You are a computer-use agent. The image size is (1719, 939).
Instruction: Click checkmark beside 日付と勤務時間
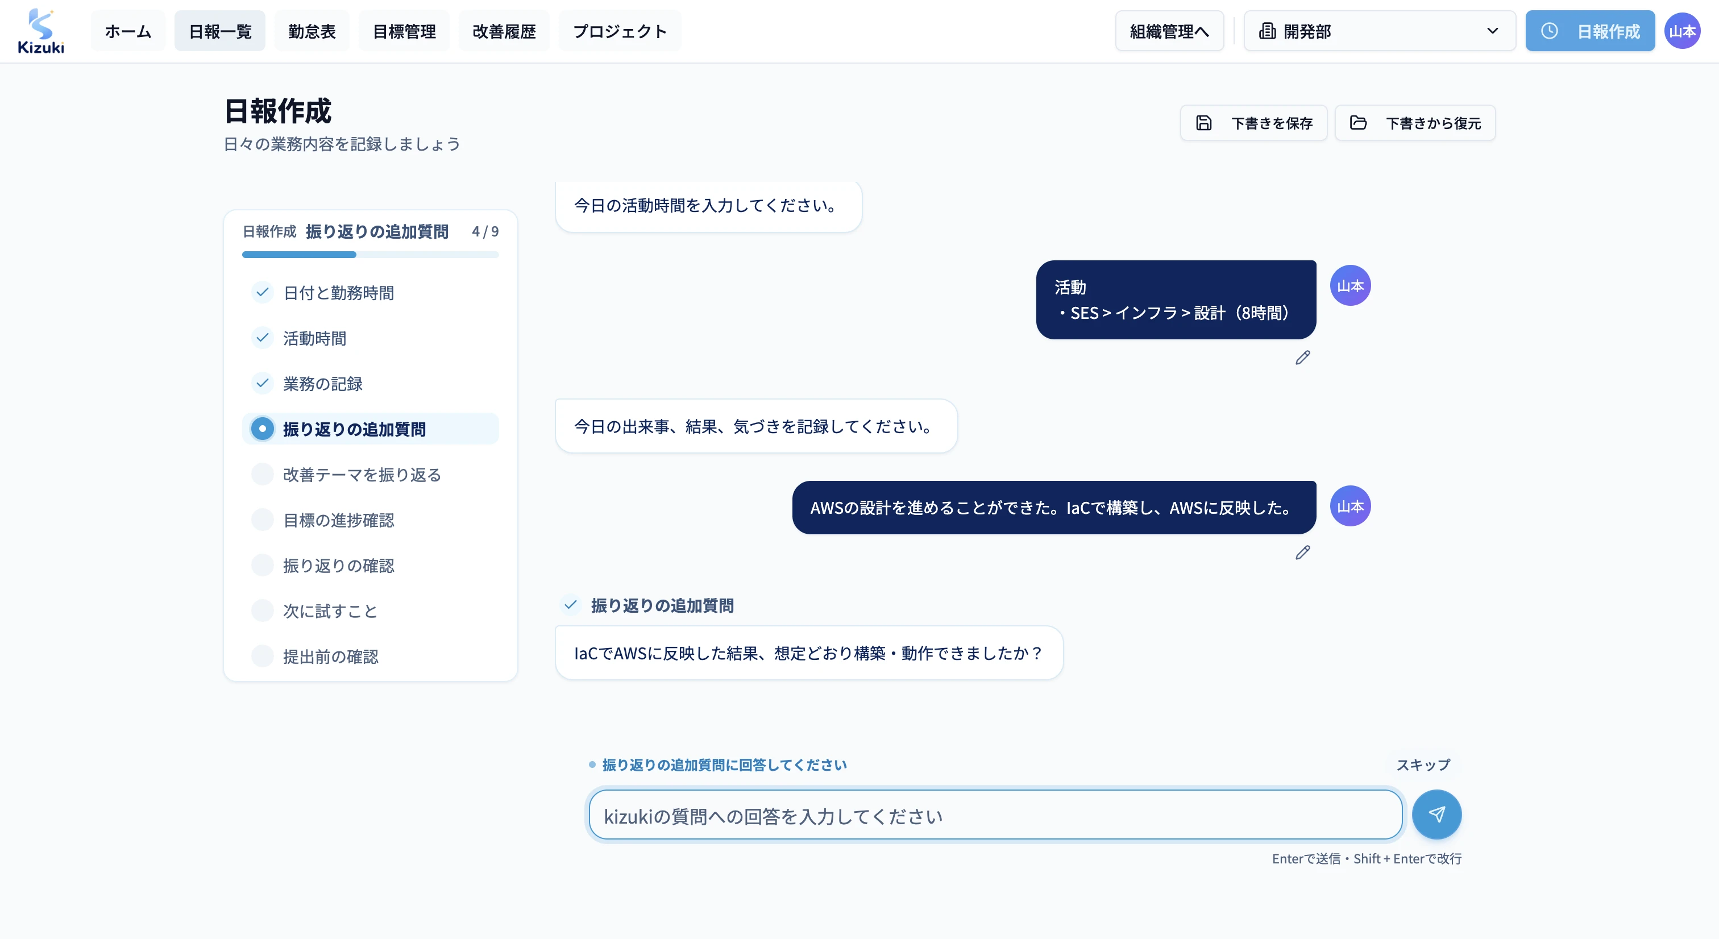[x=262, y=292]
